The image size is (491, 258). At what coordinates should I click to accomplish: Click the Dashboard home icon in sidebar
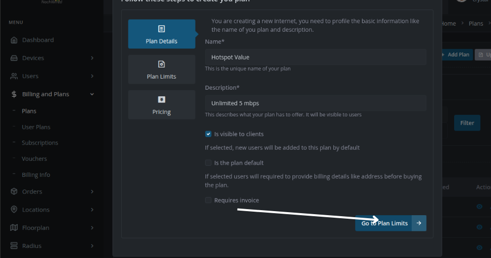coord(14,40)
